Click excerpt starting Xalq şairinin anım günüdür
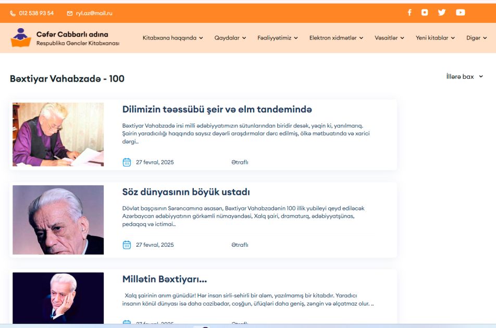The width and height of the screenshot is (496, 328). (248, 299)
